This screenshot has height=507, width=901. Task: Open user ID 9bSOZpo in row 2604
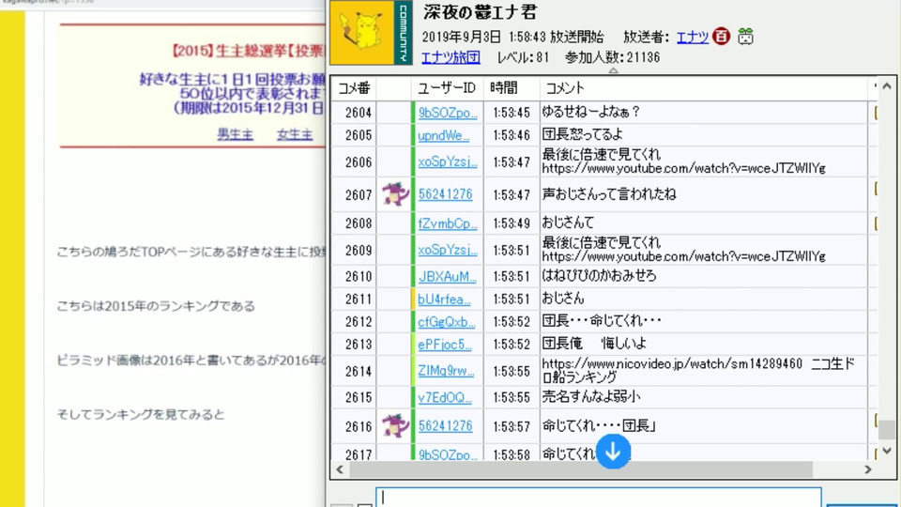448,113
